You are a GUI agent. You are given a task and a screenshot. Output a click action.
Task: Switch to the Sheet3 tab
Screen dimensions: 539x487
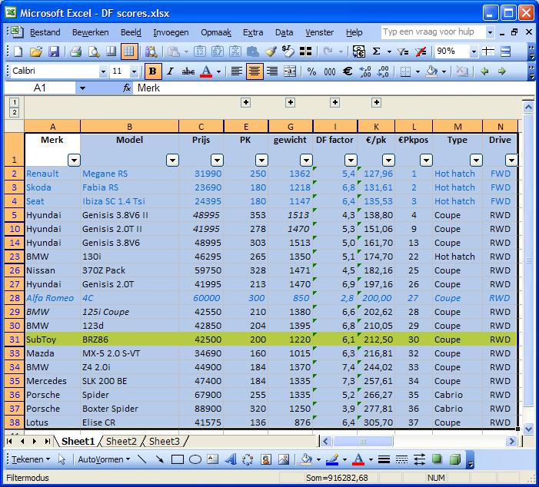165,442
